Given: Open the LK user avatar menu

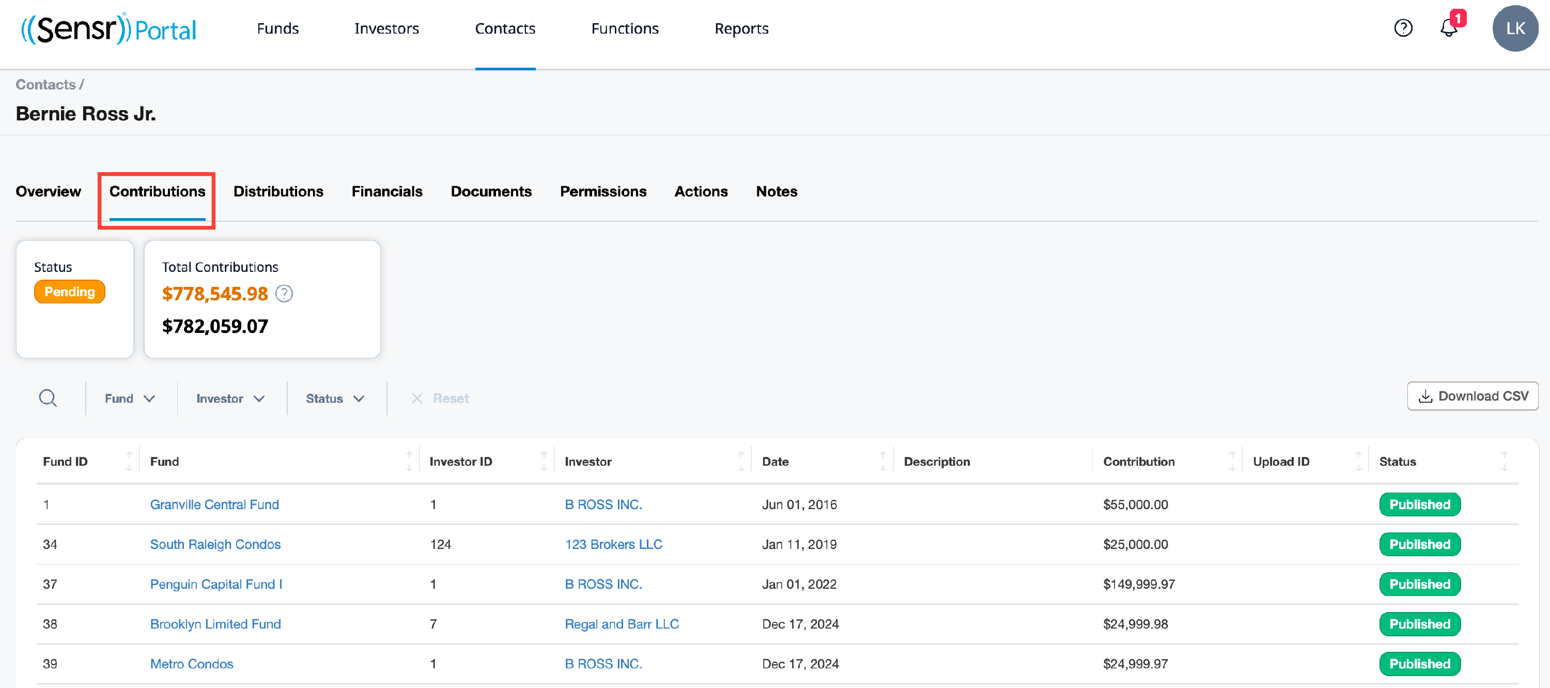Looking at the screenshot, I should tap(1515, 28).
